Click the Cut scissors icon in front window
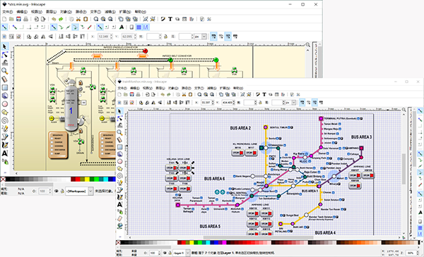This screenshot has height=257, width=424. [184, 94]
